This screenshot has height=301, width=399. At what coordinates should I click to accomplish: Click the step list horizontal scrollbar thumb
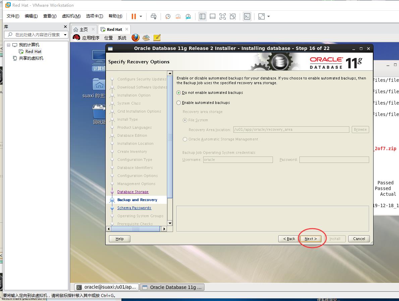point(135,229)
